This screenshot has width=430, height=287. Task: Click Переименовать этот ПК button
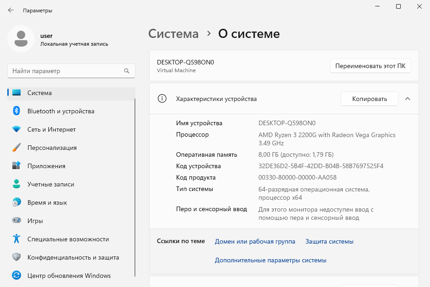tap(370, 66)
